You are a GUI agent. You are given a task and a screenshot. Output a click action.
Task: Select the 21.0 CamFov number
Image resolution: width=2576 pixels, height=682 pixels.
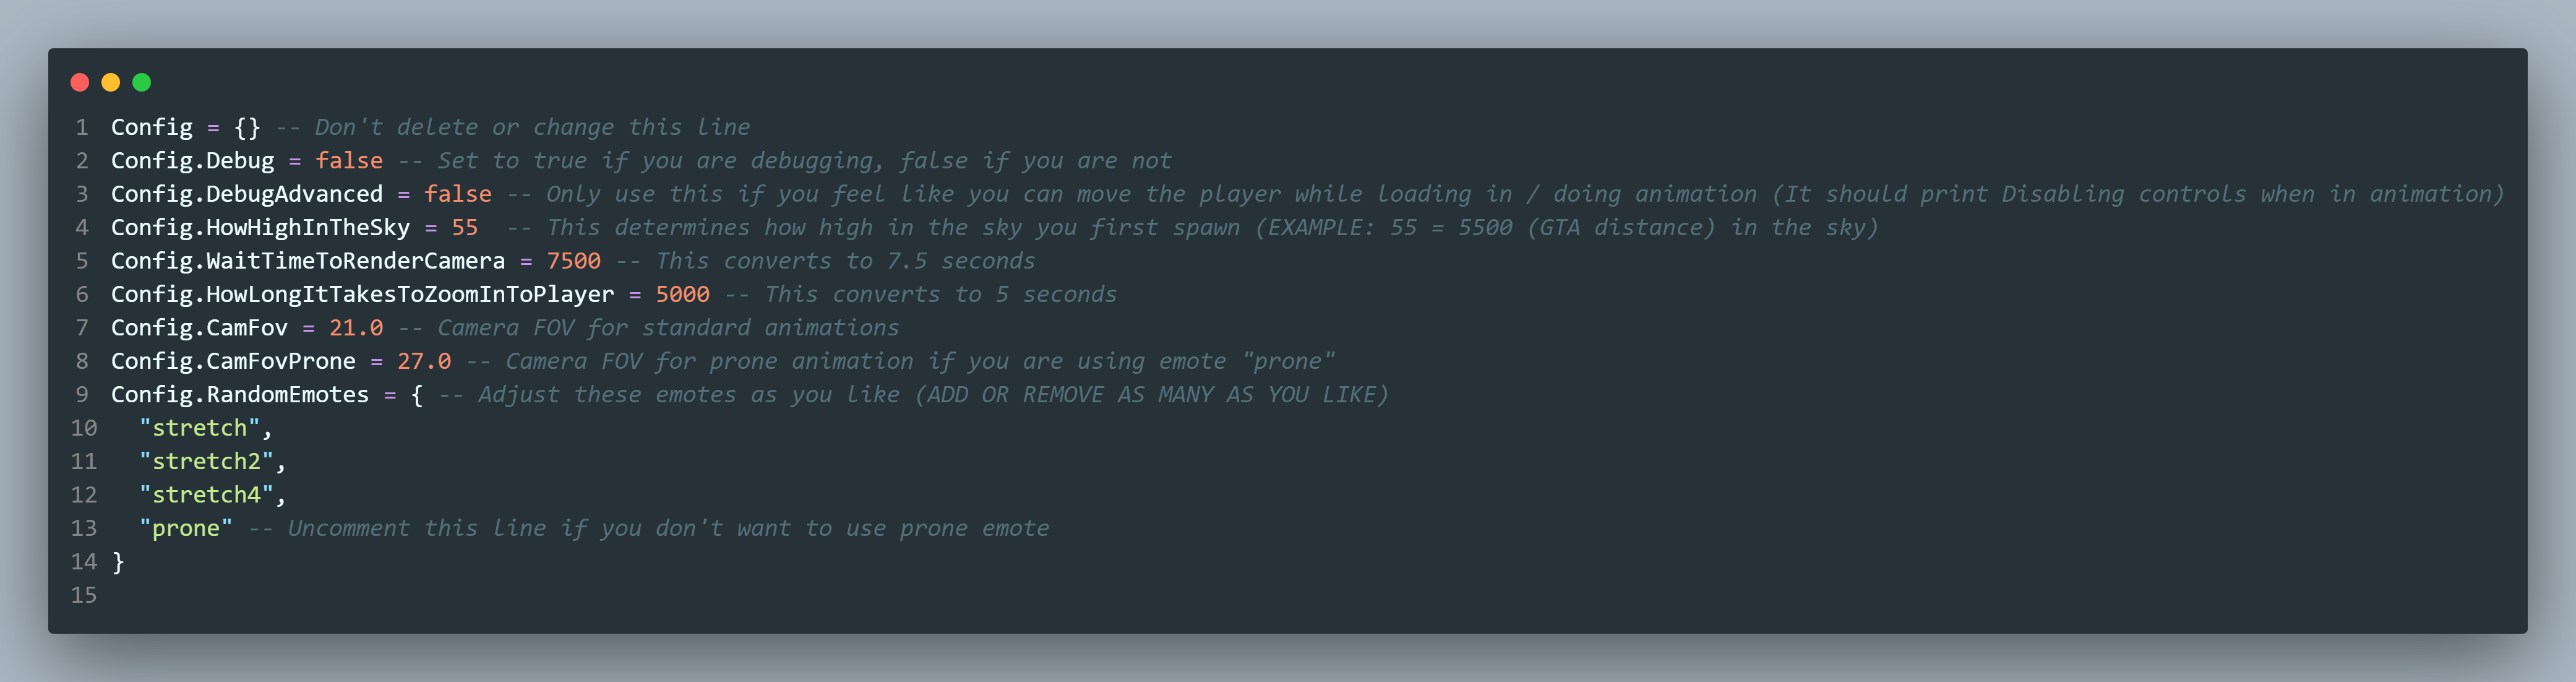(x=356, y=328)
